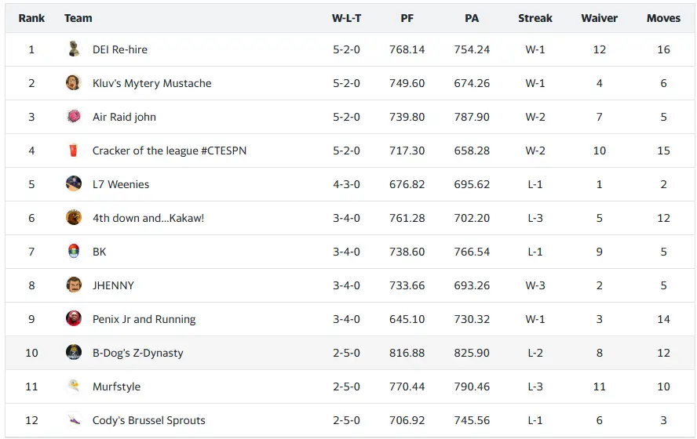This screenshot has height=439, width=697.
Task: Click the Murfstyle team avatar
Action: (74, 386)
